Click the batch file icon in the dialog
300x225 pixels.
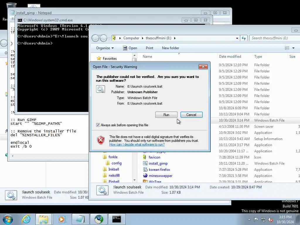(100, 89)
